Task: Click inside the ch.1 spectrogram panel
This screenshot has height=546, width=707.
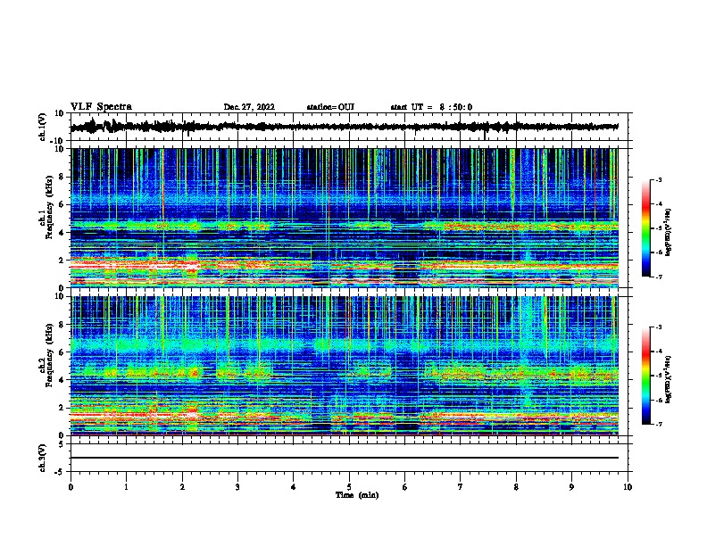Action: point(345,218)
